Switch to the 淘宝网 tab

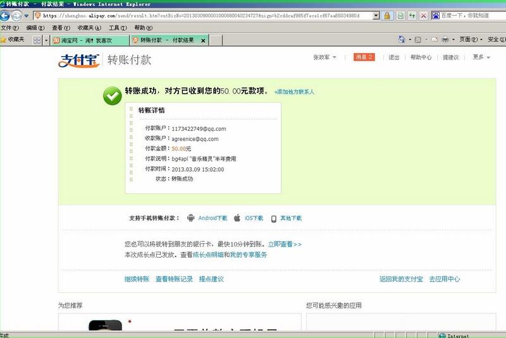[89, 40]
